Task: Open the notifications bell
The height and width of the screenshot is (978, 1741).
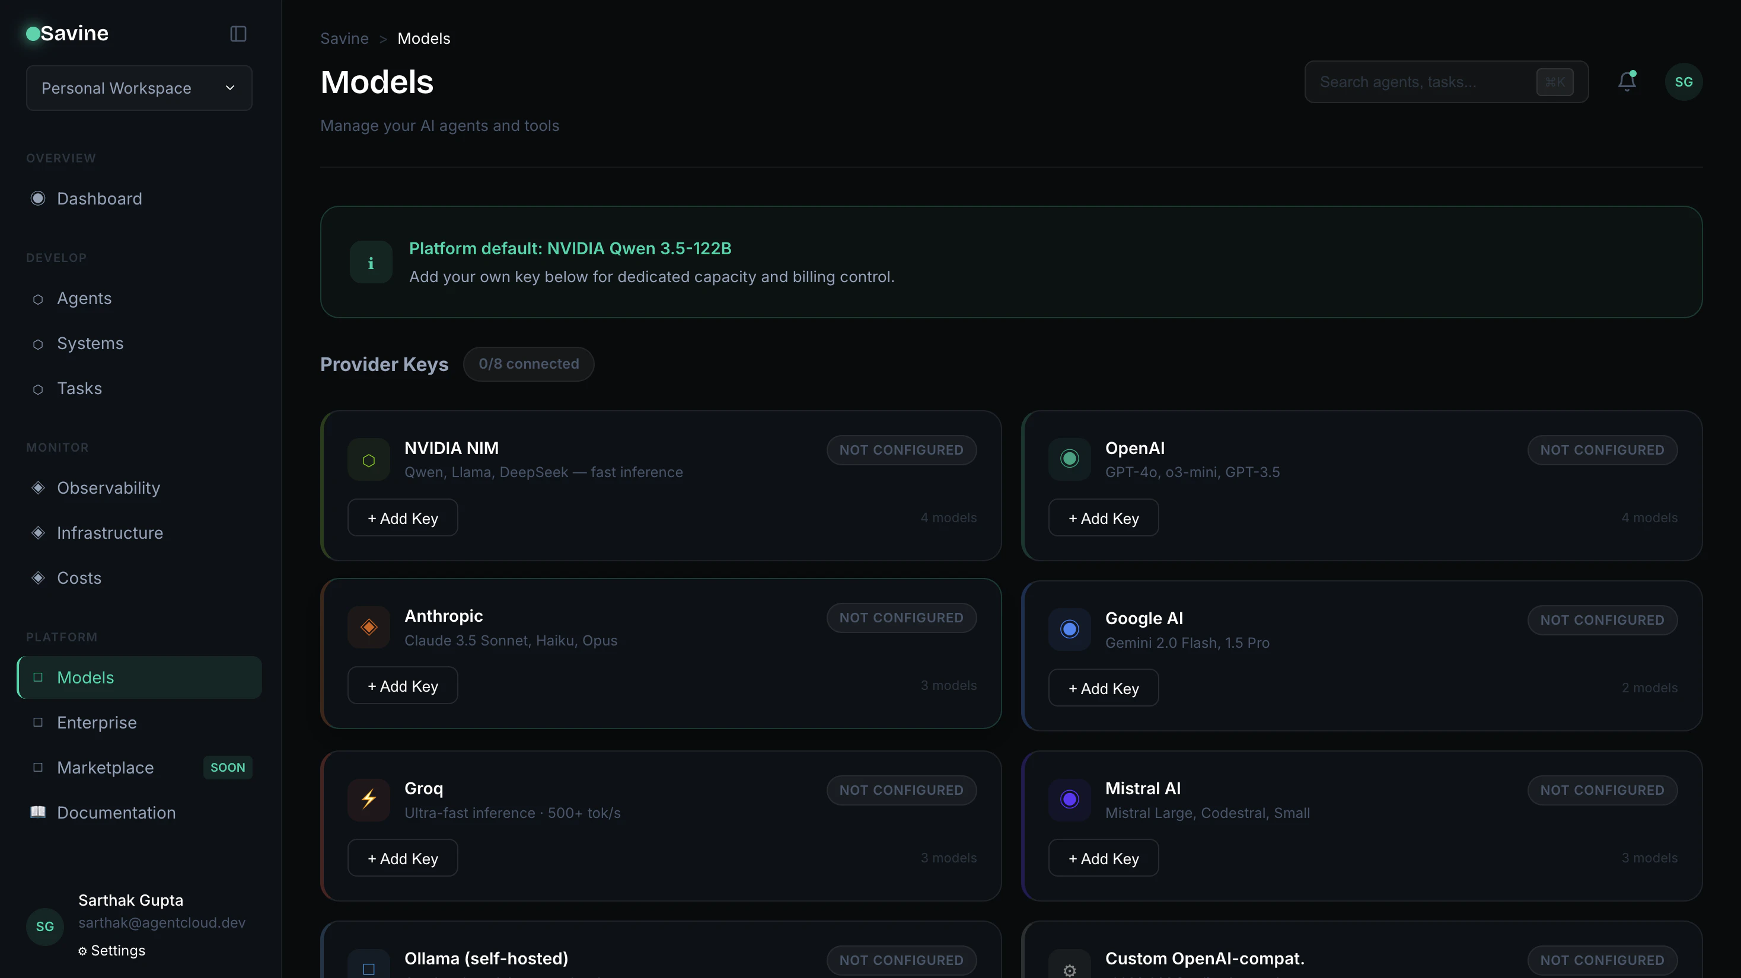Action: click(x=1627, y=82)
